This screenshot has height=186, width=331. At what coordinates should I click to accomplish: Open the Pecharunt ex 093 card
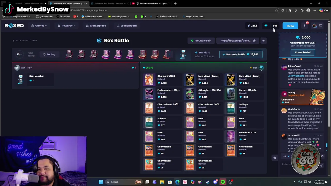tap(162, 94)
